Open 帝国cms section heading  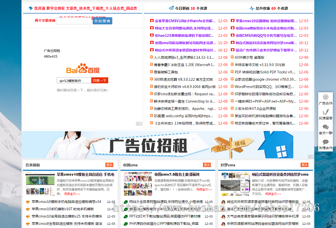[130, 165]
